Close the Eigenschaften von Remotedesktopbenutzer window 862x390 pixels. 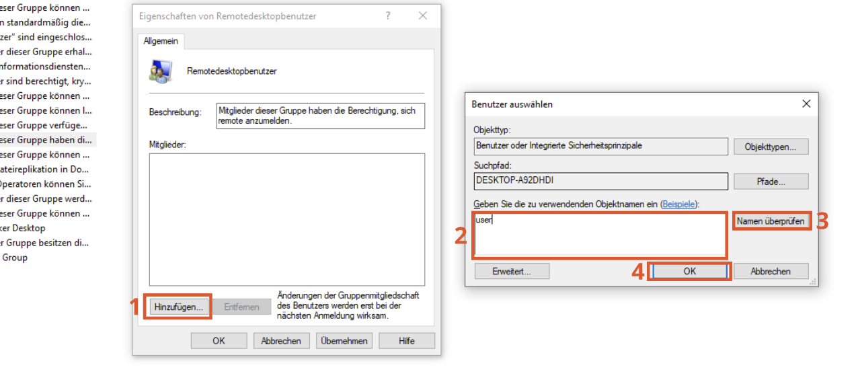423,16
